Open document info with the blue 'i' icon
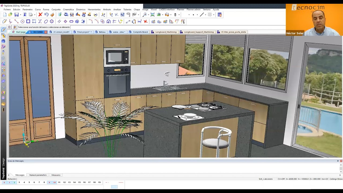This screenshot has height=193, width=343. coord(25,15)
